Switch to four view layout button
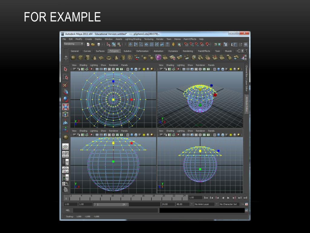The image size is (310, 233). (x=65, y=154)
